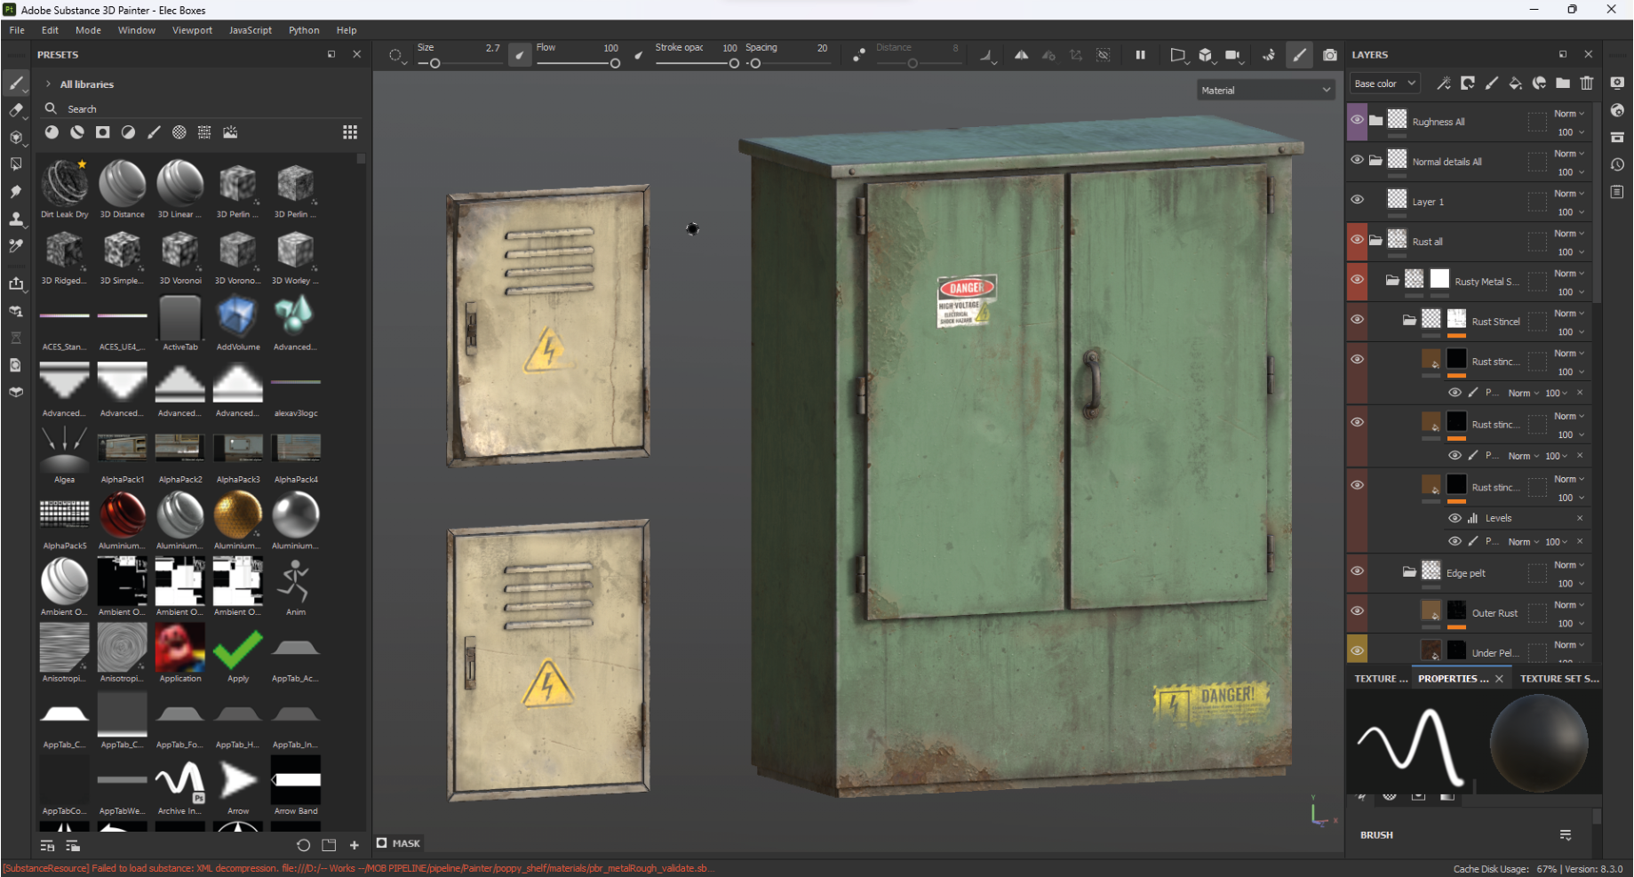
Task: Switch to the Texture Set Settings tab
Action: (x=1558, y=679)
